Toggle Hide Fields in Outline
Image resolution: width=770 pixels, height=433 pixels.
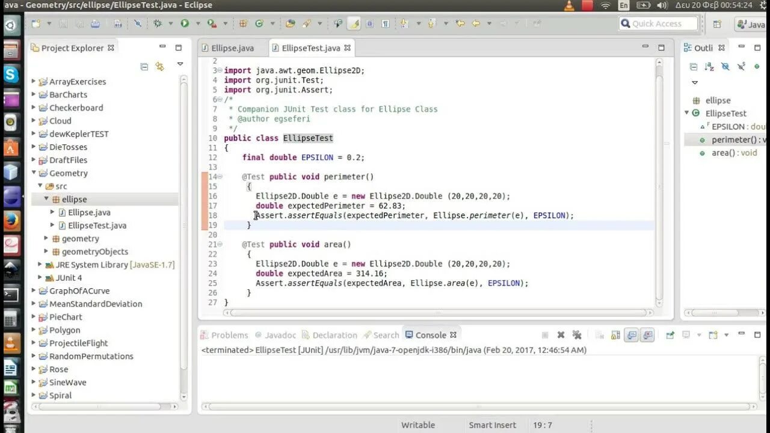coord(725,67)
